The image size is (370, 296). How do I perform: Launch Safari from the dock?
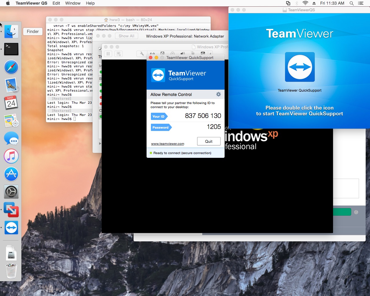click(11, 68)
